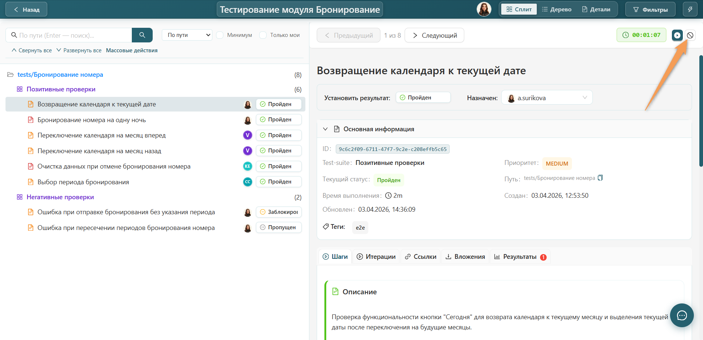Screen dimensions: 703x340
Task: Expand all tree nodes with Развернуть все
Action: tap(79, 50)
